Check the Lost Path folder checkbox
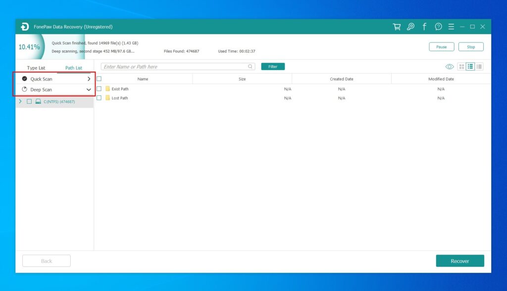The width and height of the screenshot is (507, 291). (98, 98)
